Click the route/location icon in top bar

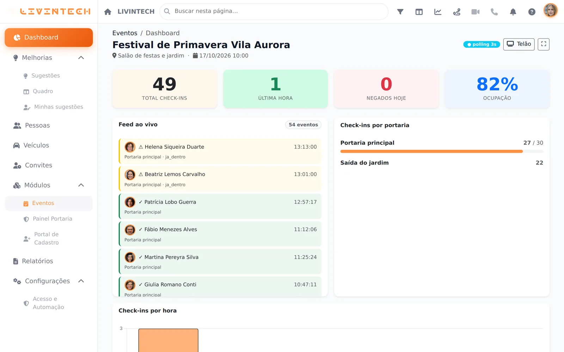click(456, 12)
